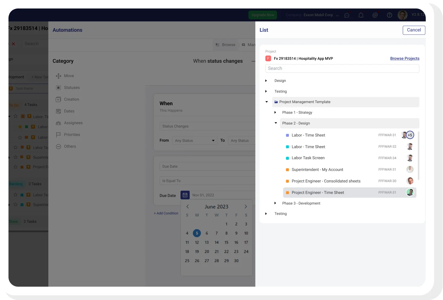Select June 15 in the calendar
Screen dimensions: 443x300
pyautogui.click(x=226, y=242)
